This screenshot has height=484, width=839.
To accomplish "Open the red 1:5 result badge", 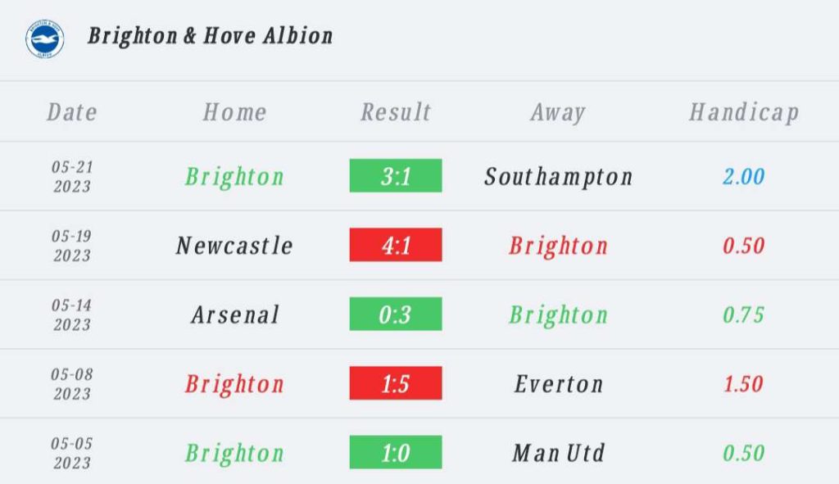I will pos(396,383).
